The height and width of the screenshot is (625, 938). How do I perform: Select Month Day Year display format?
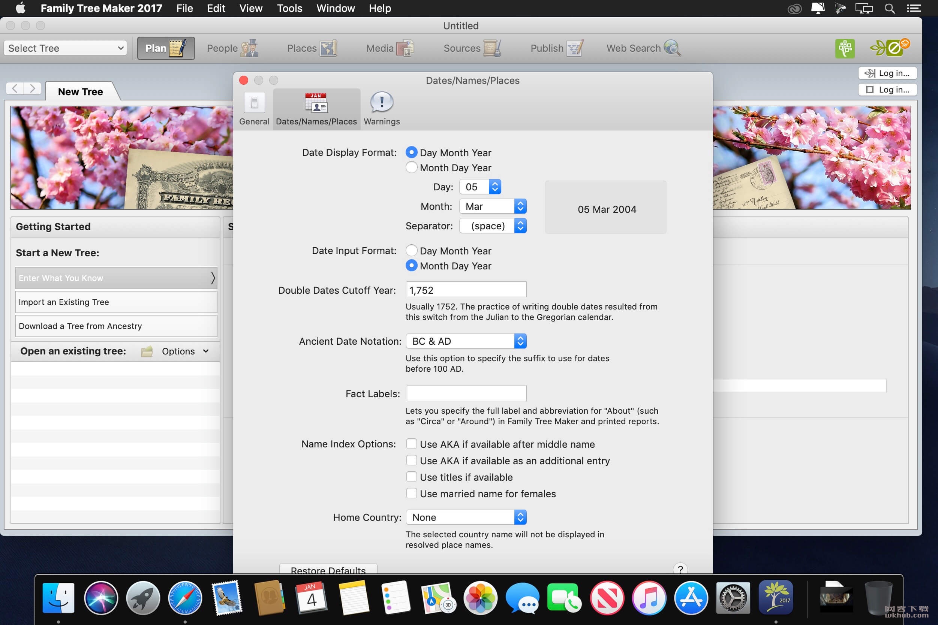coord(411,167)
